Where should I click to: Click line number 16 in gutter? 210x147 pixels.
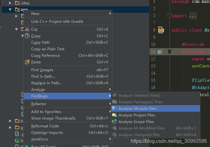(x=153, y=87)
